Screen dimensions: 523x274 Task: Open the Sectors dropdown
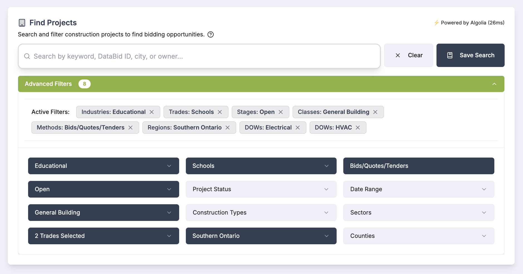point(419,213)
